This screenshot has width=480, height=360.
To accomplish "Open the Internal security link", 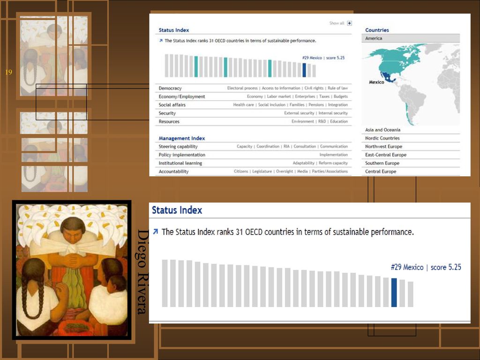I will point(333,113).
